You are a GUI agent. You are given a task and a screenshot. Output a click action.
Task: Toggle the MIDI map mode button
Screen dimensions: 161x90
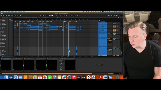click(114, 15)
